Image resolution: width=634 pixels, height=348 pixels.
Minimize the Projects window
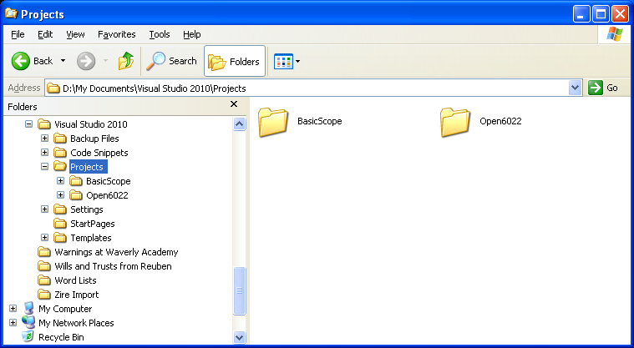pyautogui.click(x=581, y=14)
